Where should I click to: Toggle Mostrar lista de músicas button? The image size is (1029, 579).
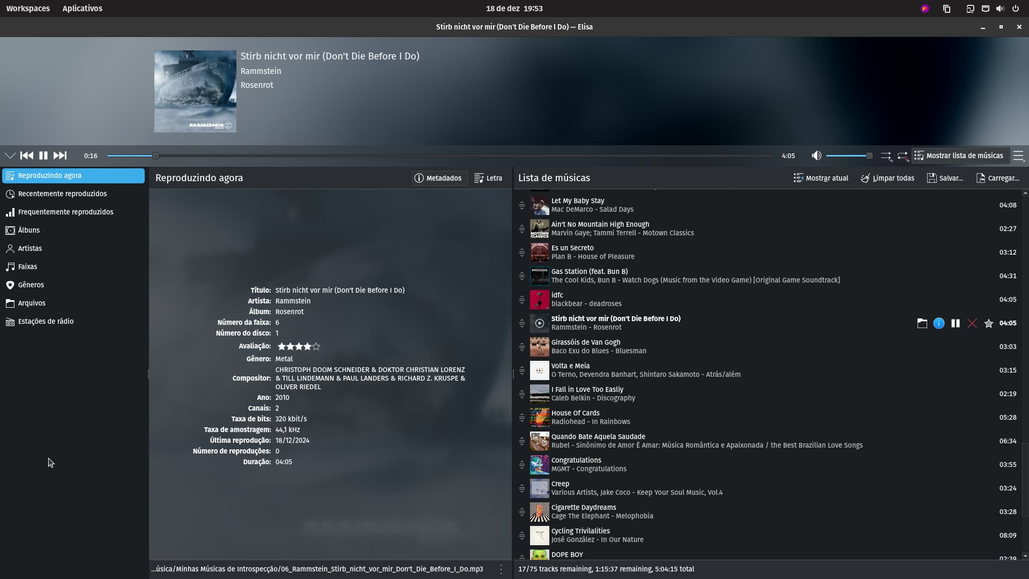pos(960,155)
